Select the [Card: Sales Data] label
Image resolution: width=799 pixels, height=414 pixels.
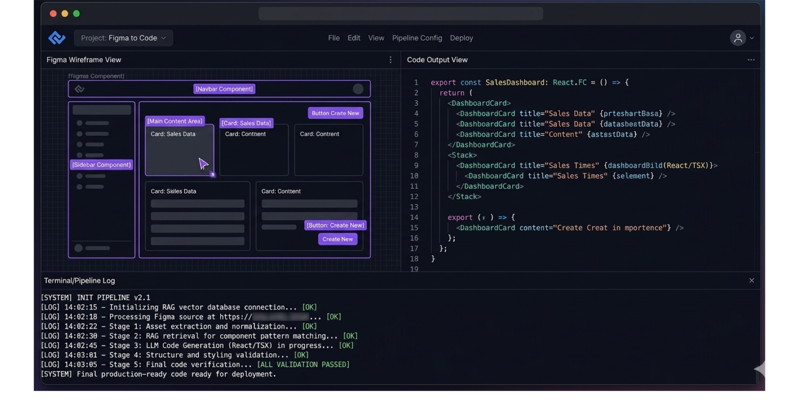pyautogui.click(x=246, y=123)
